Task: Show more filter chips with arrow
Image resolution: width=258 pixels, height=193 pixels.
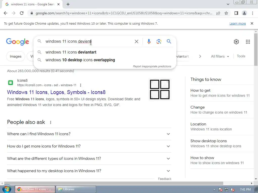Action: 200,56
